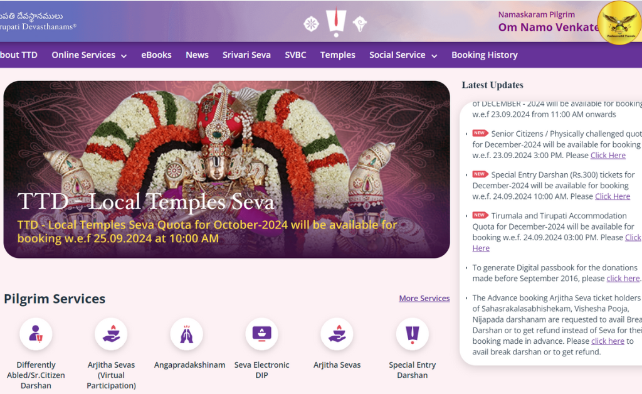Click the namam symbol in header
Viewport: 642px width, 394px height.
pyautogui.click(x=336, y=22)
